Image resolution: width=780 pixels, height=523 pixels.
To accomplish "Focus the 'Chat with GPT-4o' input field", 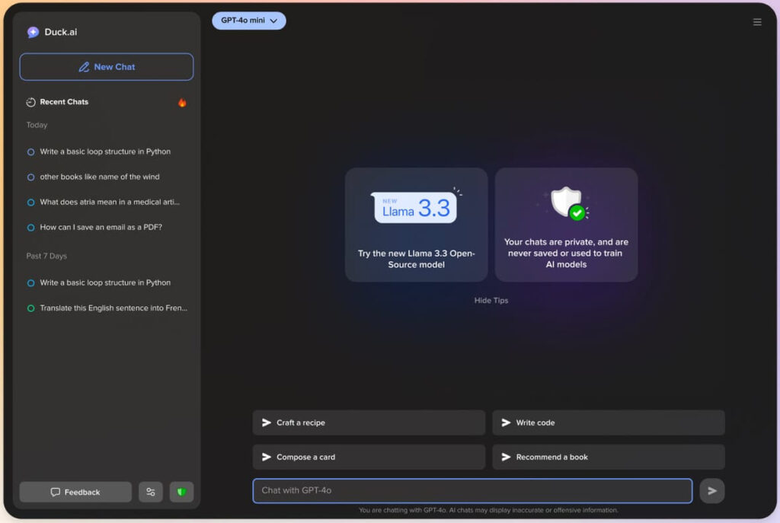I will (472, 491).
